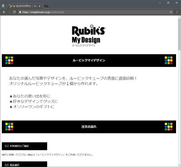Click the step 1 利用規約のご確認 label
Image resolution: width=181 pixels, height=167 pixels.
(24, 146)
